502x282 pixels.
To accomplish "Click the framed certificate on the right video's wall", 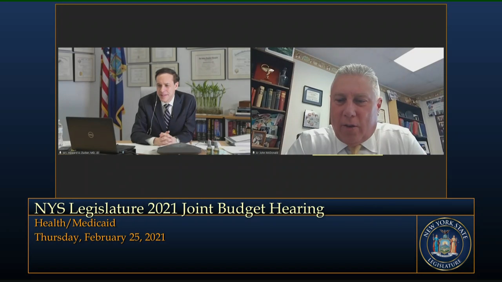I will click(x=312, y=96).
